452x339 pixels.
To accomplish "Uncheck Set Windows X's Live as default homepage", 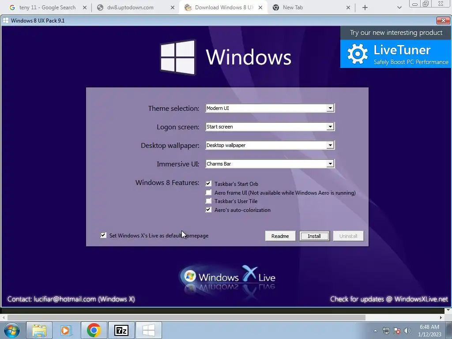I will coord(103,235).
